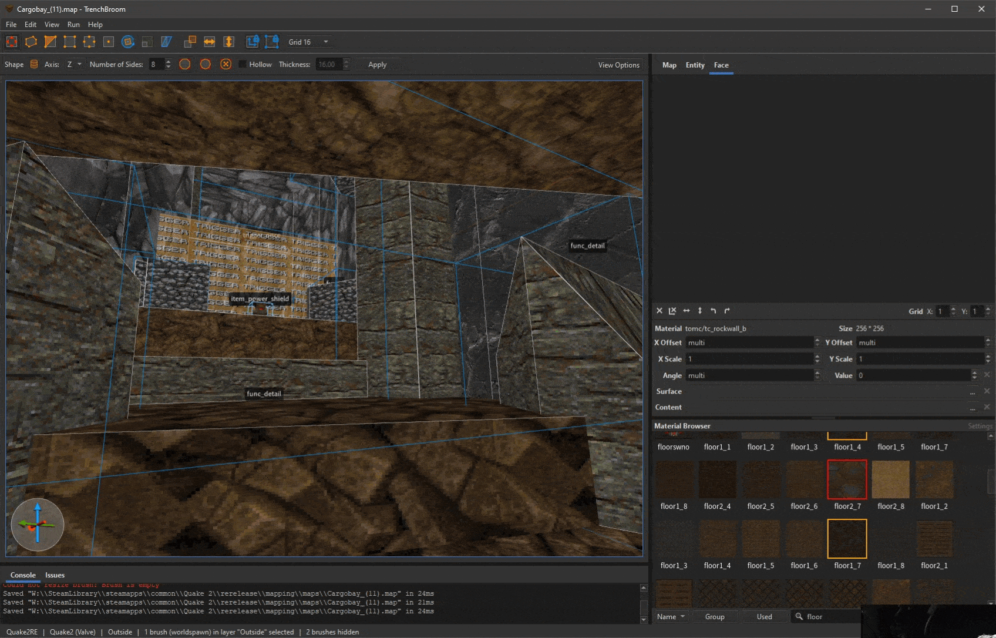This screenshot has height=638, width=996.
Task: Activate the Edge tool
Action: (x=89, y=42)
